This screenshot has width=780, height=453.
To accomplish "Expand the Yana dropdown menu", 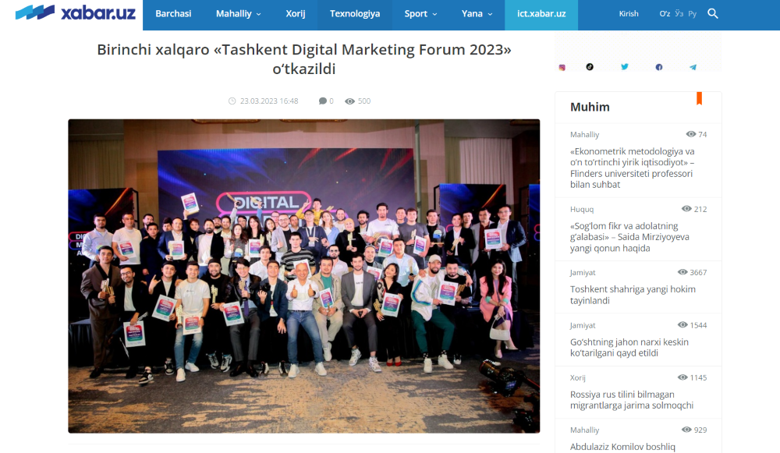I will tap(477, 14).
